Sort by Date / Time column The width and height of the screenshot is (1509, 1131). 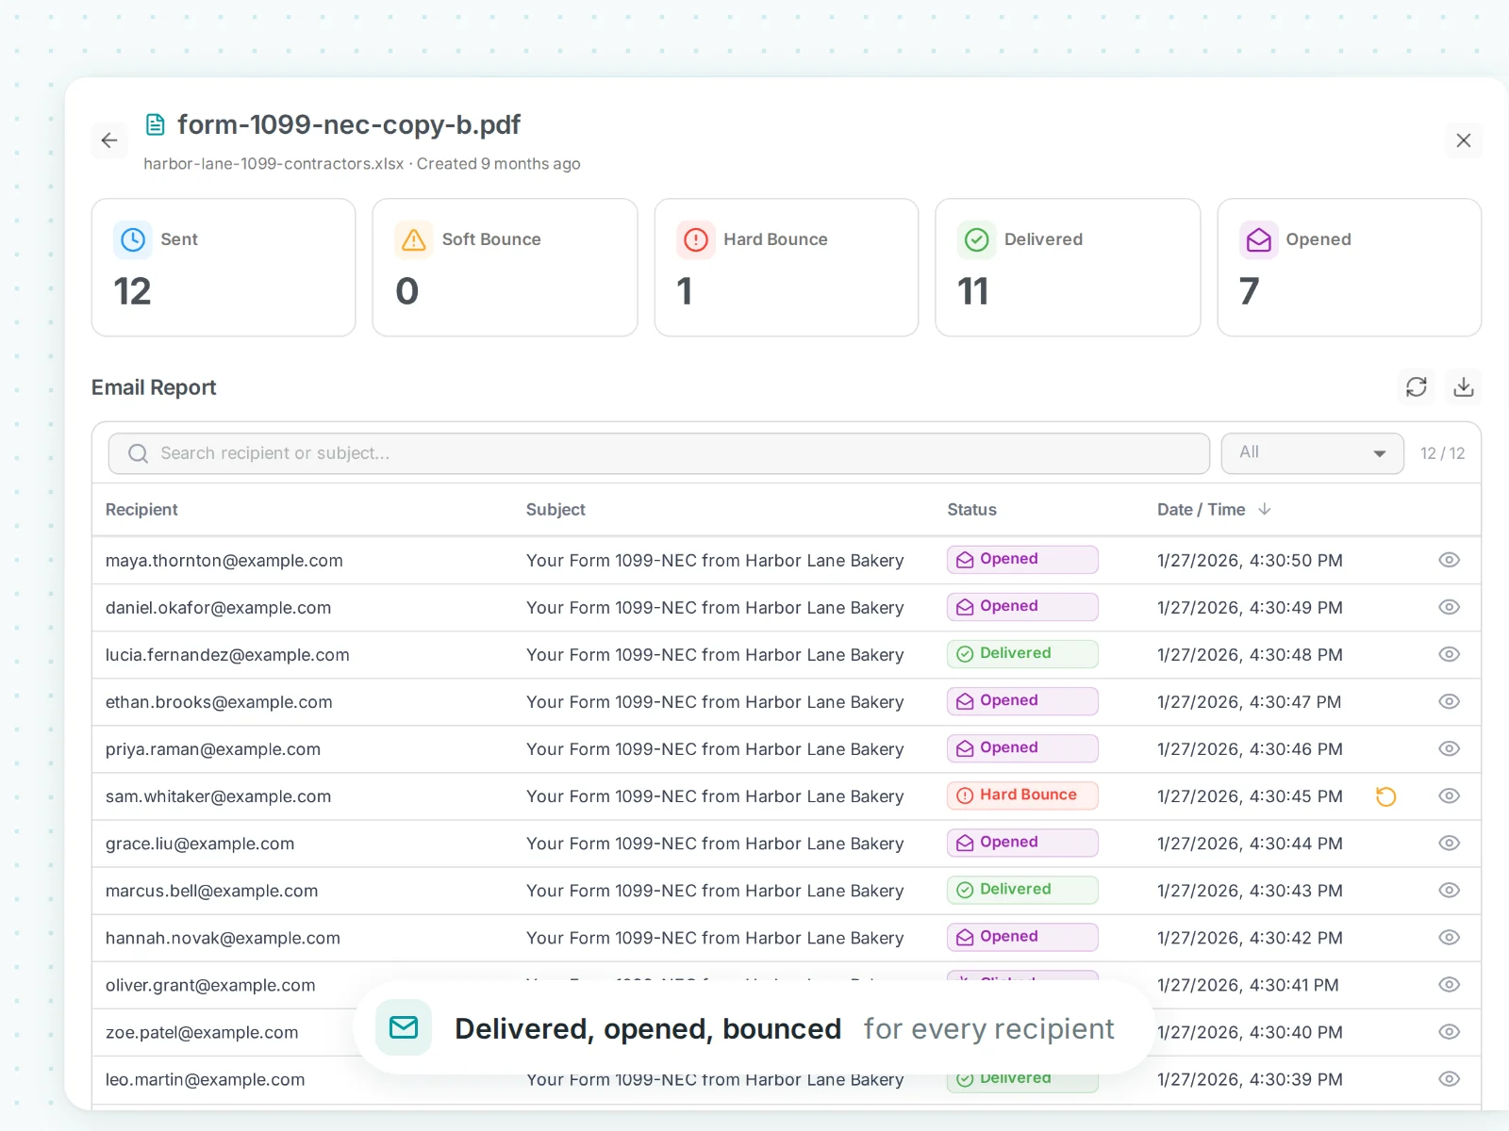pos(1214,509)
